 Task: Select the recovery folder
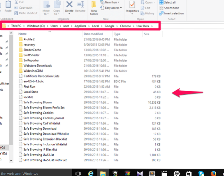[29, 44]
